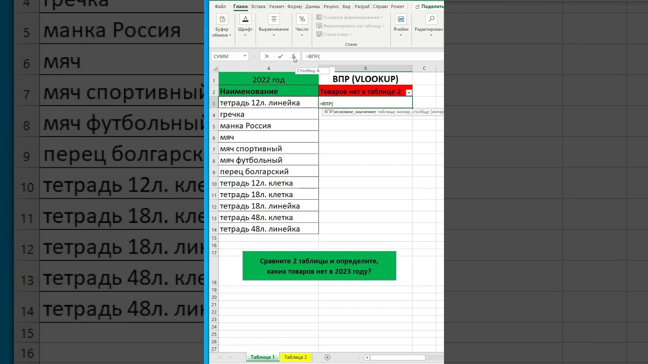Image resolution: width=648 pixels, height=364 pixels.
Task: Expand Стили ячеек dropdown arrow
Action: pyautogui.click(x=351, y=34)
